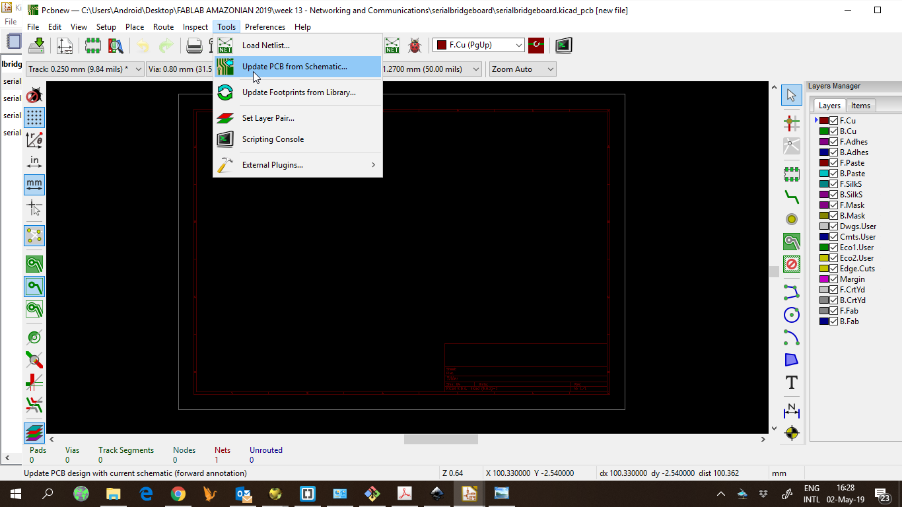Select the Highlight net tool
902x507 pixels.
[x=791, y=122]
